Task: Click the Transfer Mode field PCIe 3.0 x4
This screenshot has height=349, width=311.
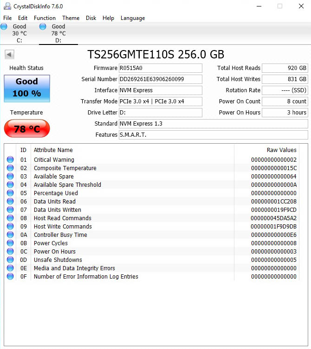Action: [x=161, y=102]
